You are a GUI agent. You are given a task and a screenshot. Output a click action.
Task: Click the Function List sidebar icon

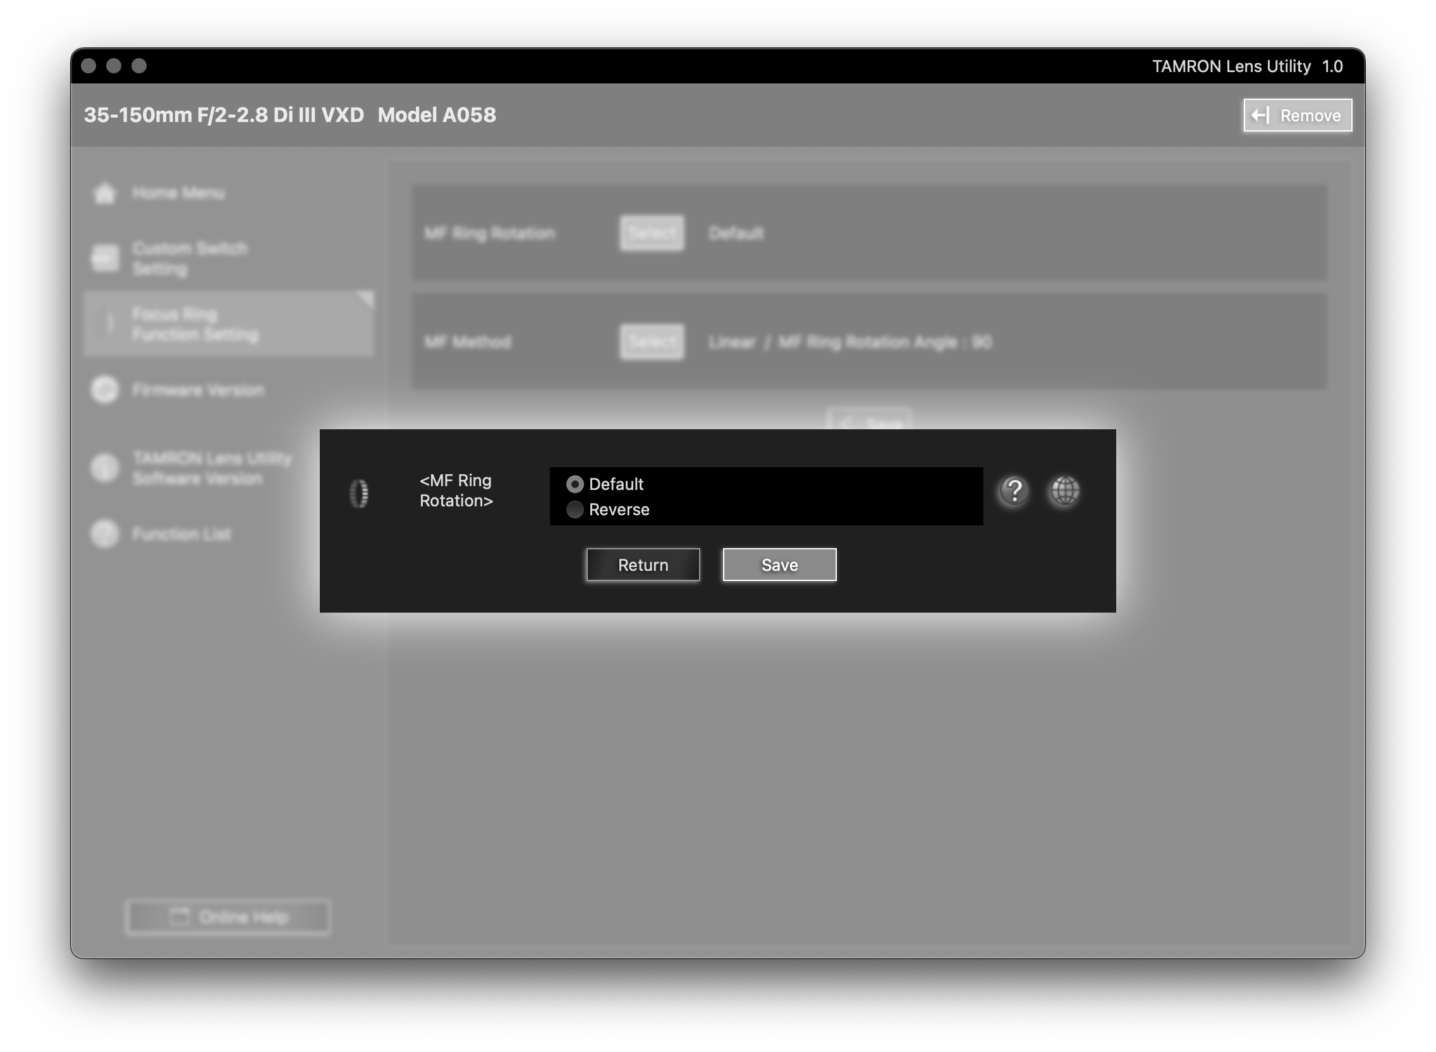coord(105,534)
